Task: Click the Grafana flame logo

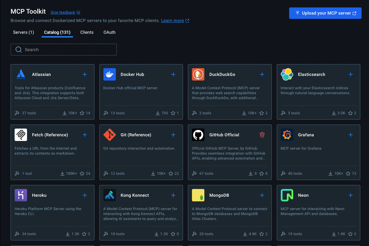Action: pos(287,135)
